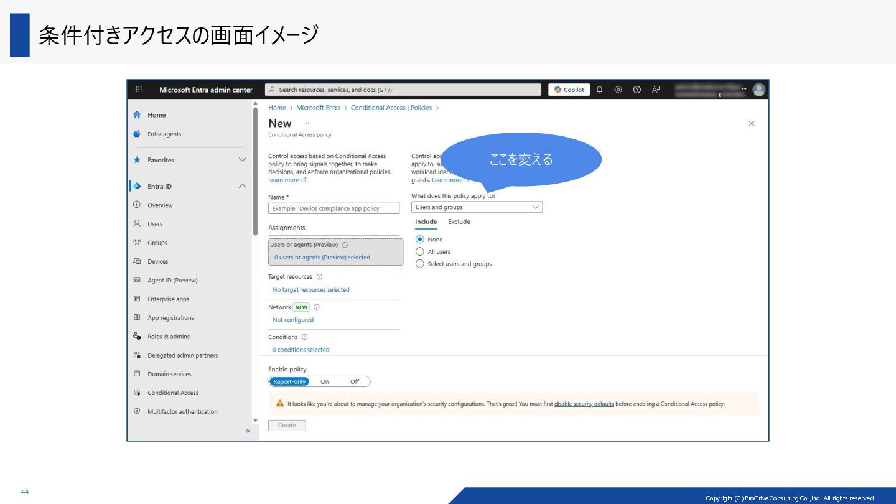Set Enable policy to On
The width and height of the screenshot is (896, 504).
pos(324,381)
